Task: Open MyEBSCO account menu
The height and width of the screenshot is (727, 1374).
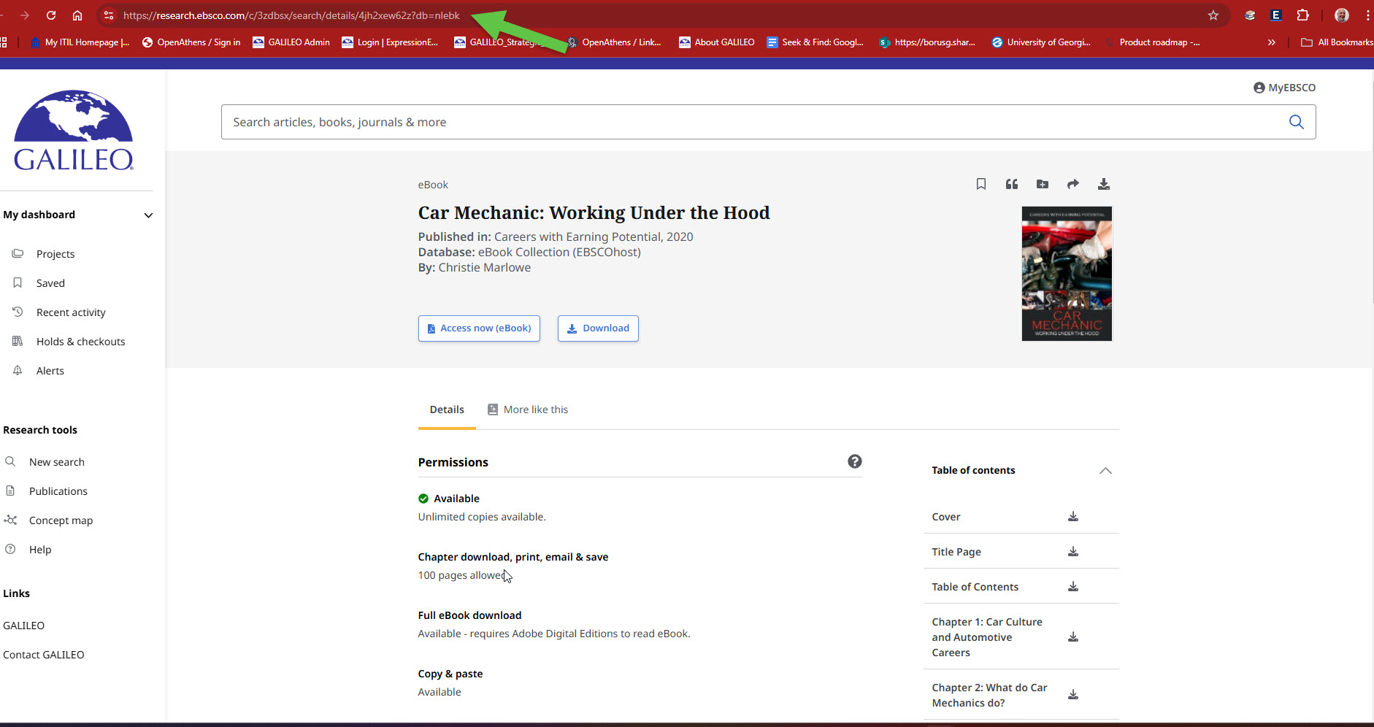Action: tap(1284, 88)
